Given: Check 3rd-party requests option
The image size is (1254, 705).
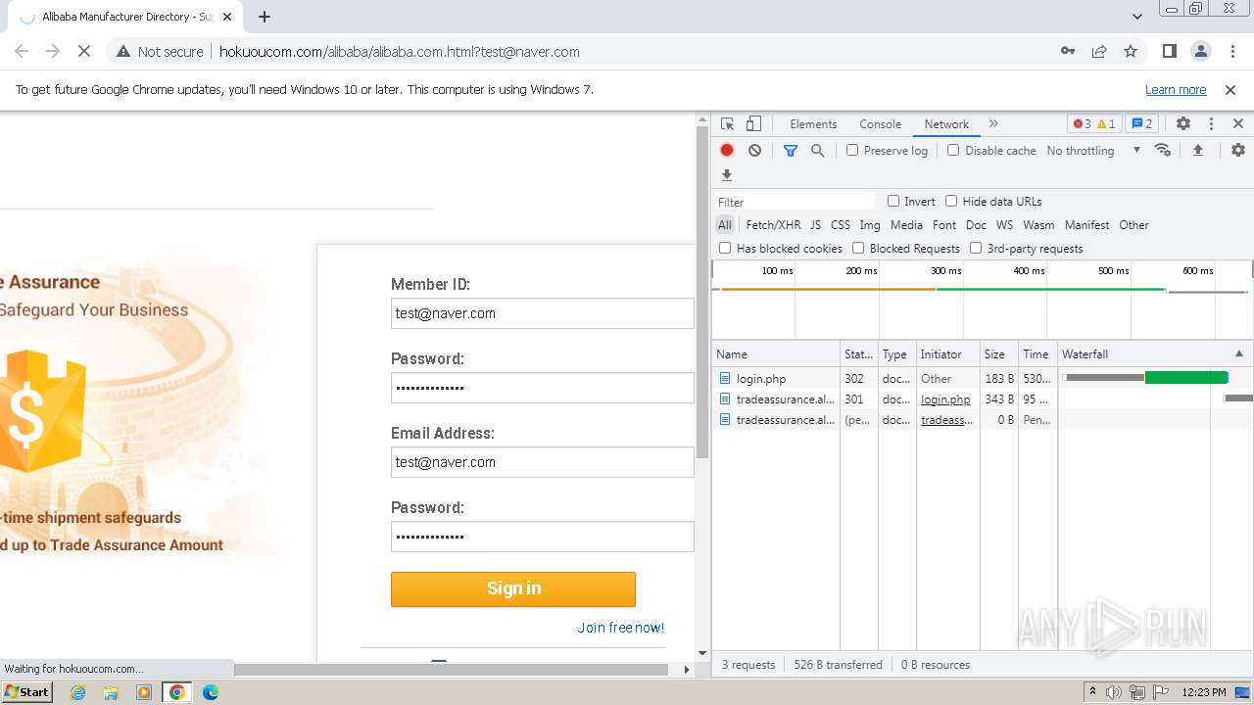Looking at the screenshot, I should 976,249.
